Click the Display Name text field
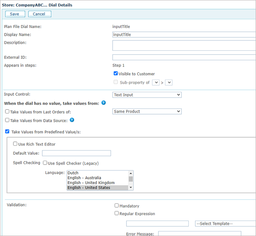This screenshot has height=236, width=256. click(184, 35)
